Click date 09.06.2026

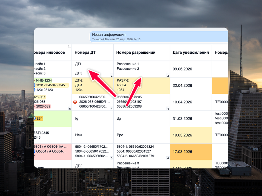coord(182,69)
